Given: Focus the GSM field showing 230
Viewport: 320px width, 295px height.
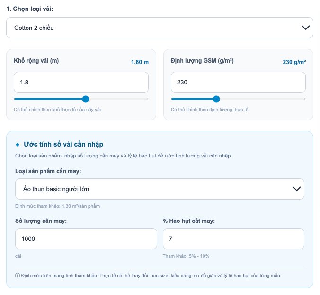Looking at the screenshot, I should click(238, 82).
